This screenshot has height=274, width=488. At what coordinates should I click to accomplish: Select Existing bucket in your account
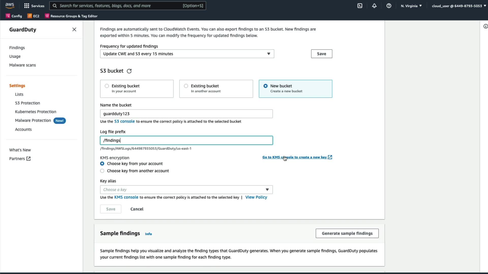(107, 86)
